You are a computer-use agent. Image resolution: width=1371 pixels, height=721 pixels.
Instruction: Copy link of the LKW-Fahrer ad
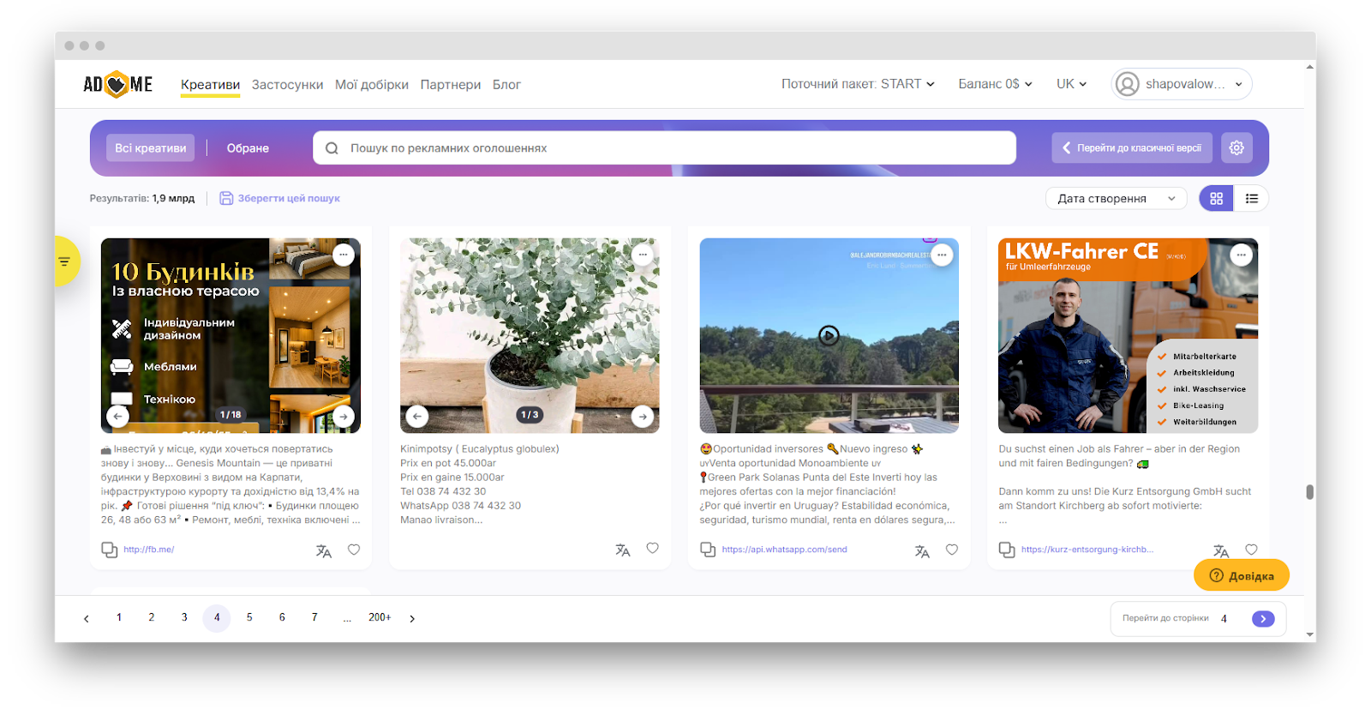click(x=1007, y=550)
